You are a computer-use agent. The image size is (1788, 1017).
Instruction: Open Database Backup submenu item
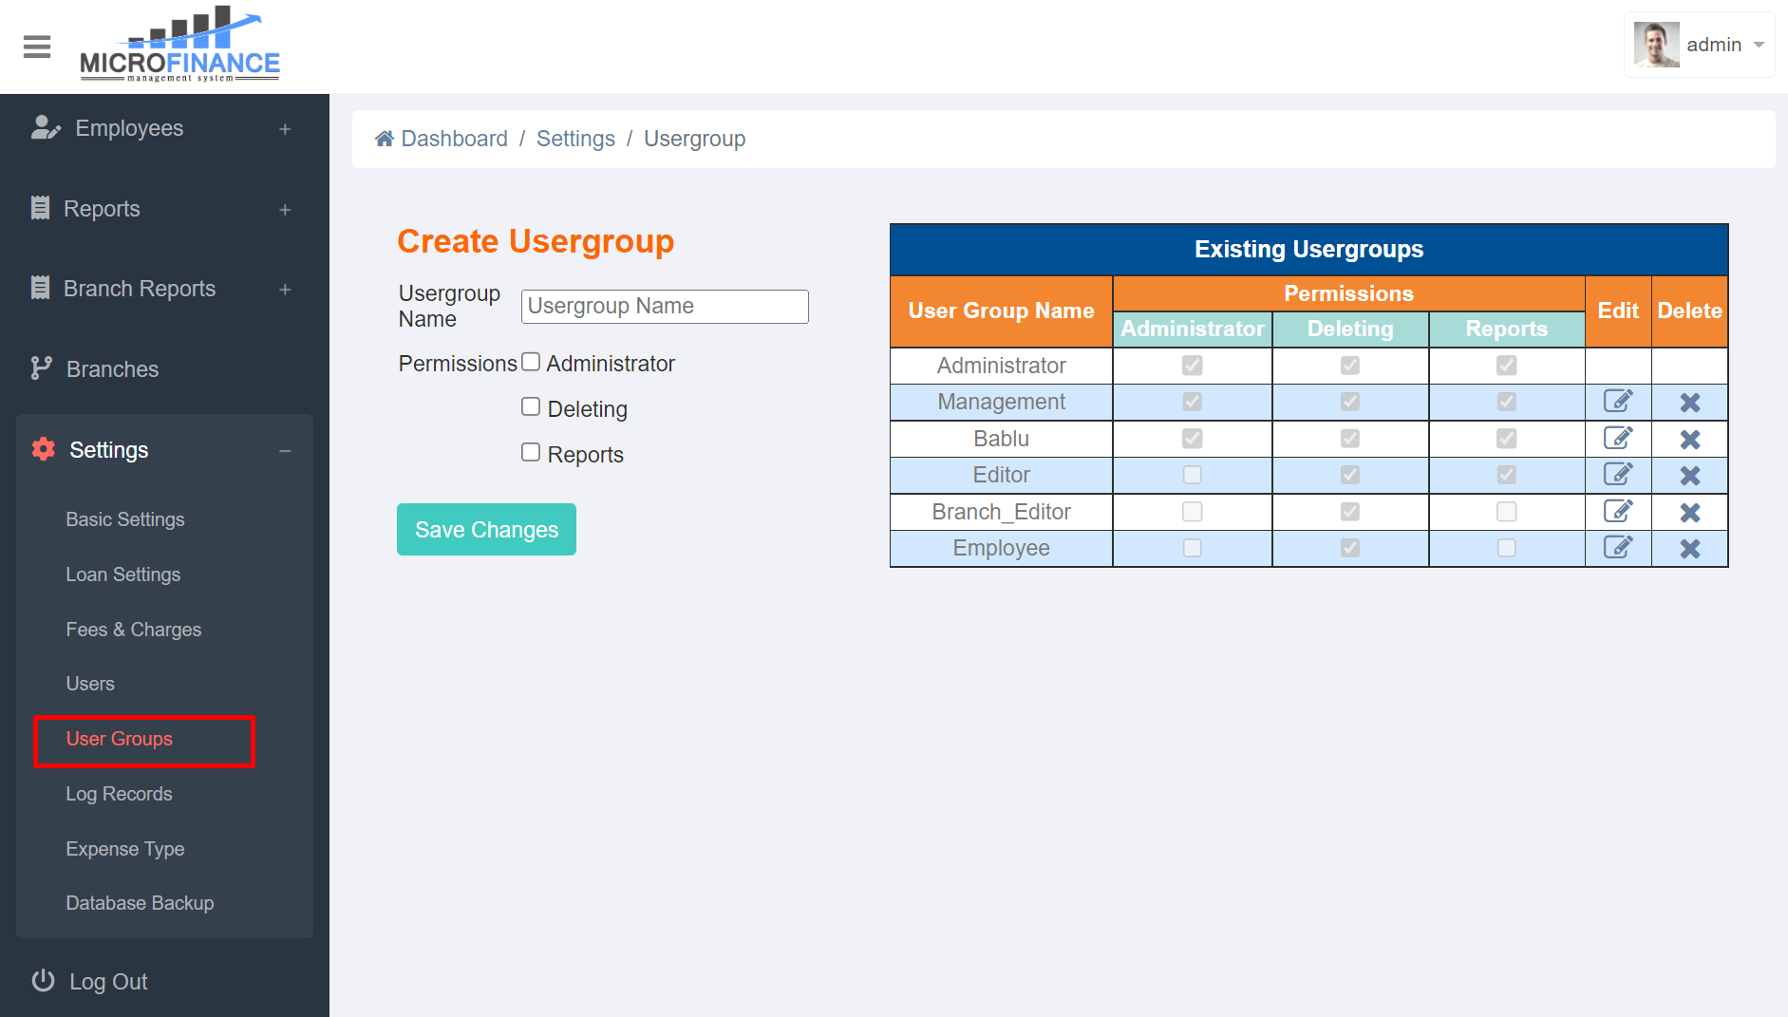140,903
